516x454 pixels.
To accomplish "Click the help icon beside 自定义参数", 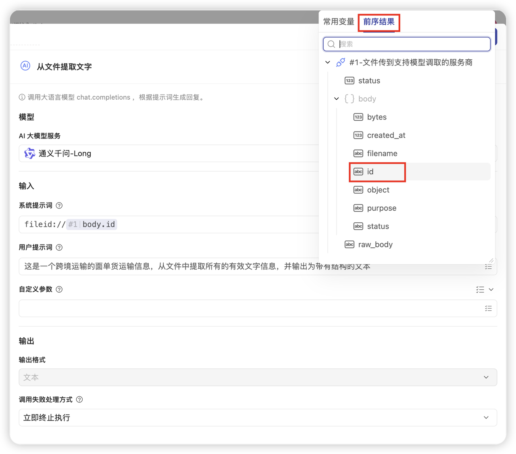I will click(59, 289).
